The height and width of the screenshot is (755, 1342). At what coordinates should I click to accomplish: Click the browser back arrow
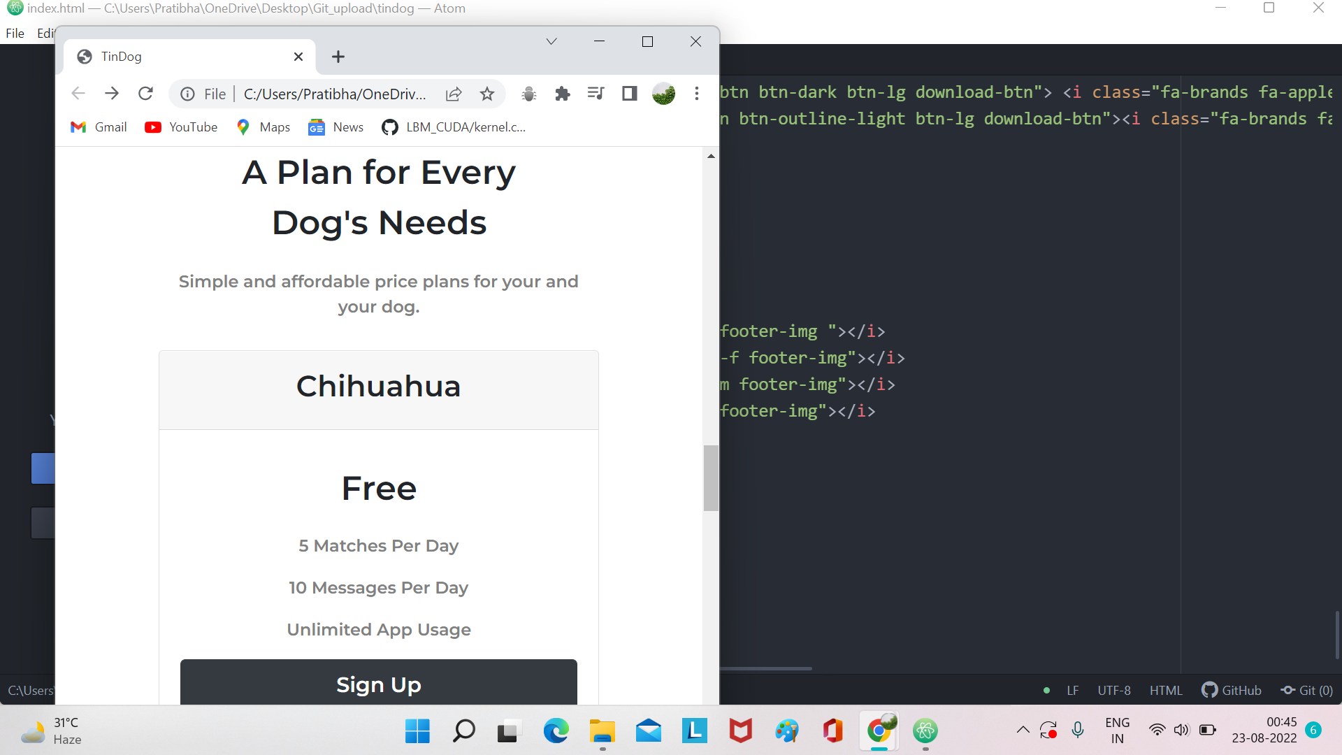click(x=78, y=93)
